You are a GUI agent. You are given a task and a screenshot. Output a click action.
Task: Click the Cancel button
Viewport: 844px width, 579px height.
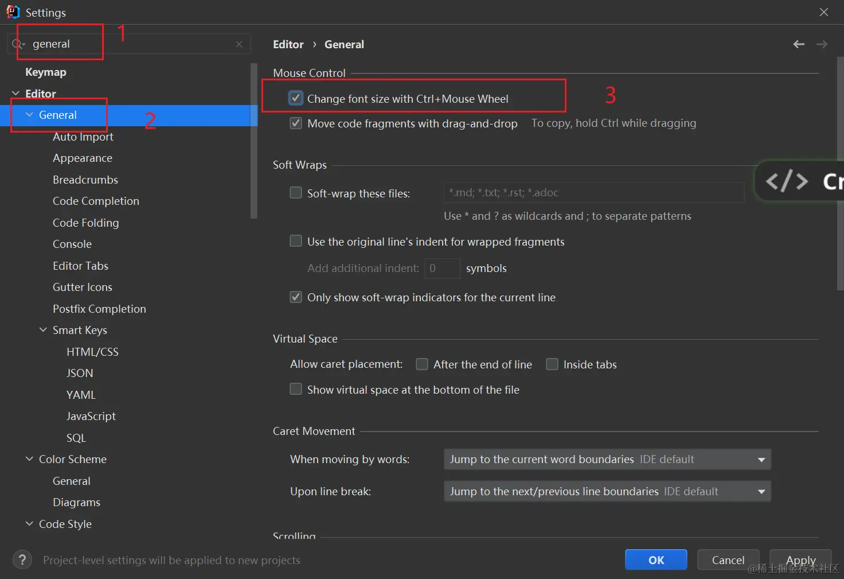(728, 560)
